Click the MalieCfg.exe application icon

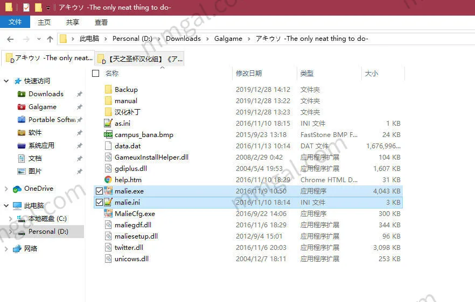click(x=108, y=214)
